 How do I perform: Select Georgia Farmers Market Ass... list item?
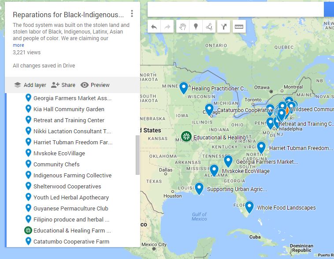point(72,98)
